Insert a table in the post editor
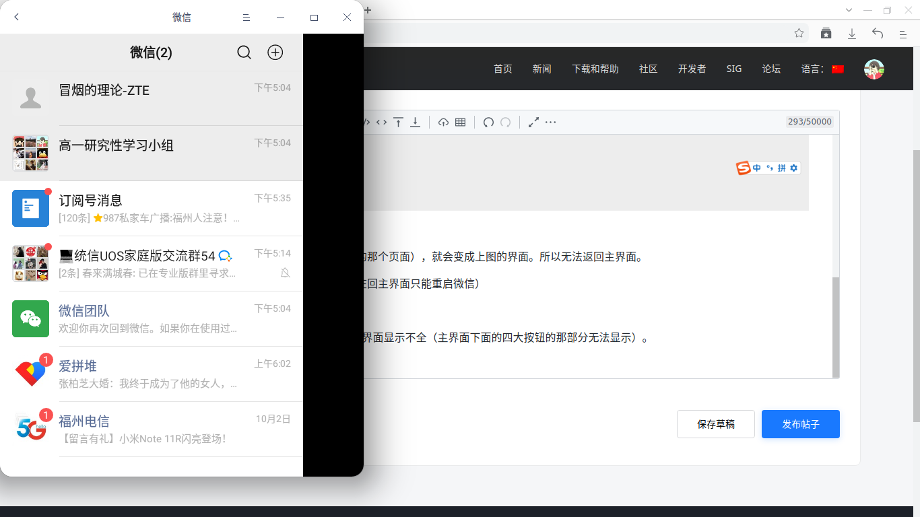 461,122
